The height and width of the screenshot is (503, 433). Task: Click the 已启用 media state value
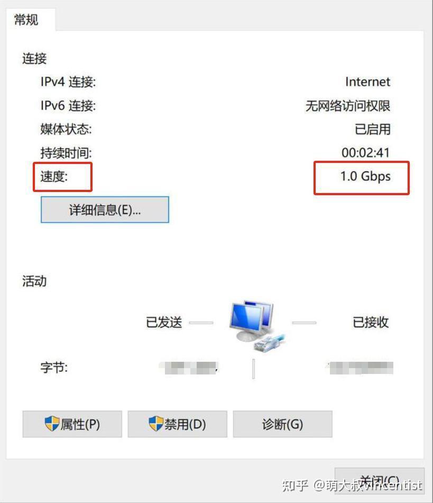tap(372, 129)
